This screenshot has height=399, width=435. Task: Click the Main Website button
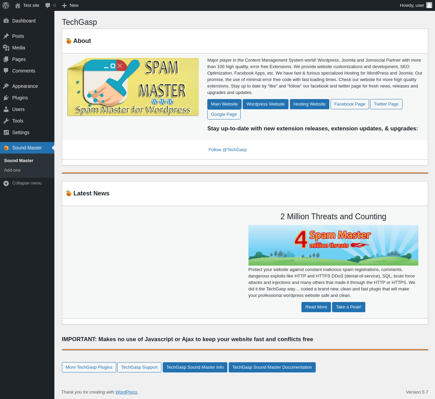pyautogui.click(x=224, y=104)
